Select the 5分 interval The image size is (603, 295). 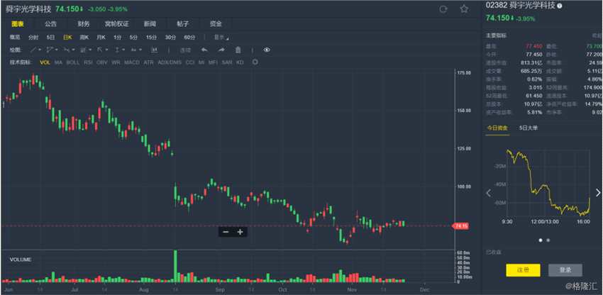(x=133, y=38)
